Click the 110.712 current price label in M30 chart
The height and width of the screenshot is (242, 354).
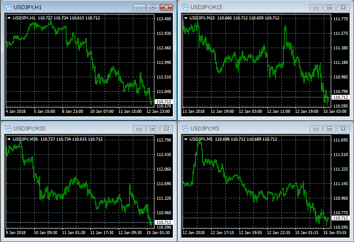[164, 223]
